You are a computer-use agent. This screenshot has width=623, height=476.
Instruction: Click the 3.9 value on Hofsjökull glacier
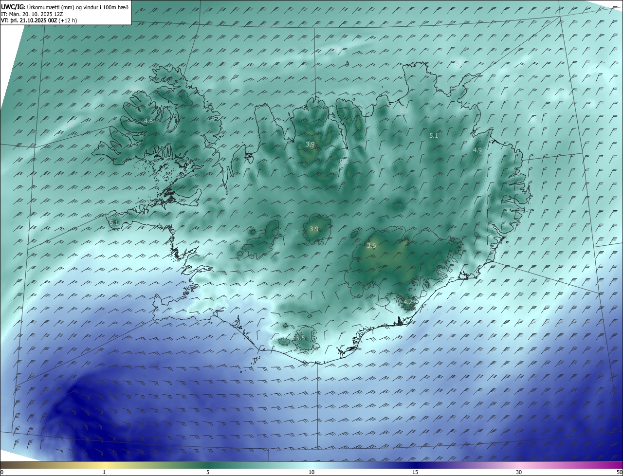[314, 229]
